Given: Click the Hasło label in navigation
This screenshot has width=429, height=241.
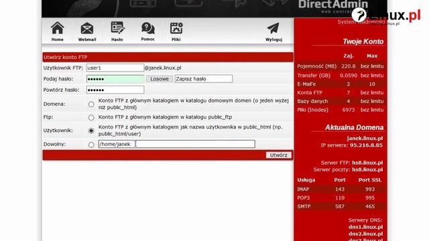Looking at the screenshot, I should 117,39.
